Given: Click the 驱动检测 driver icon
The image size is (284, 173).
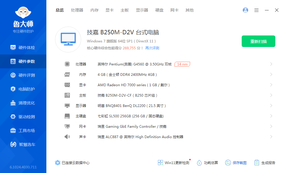Looking at the screenshot, I should 13,117.
